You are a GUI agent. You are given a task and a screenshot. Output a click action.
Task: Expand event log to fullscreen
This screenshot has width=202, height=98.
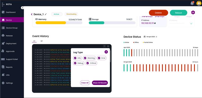[108, 46]
